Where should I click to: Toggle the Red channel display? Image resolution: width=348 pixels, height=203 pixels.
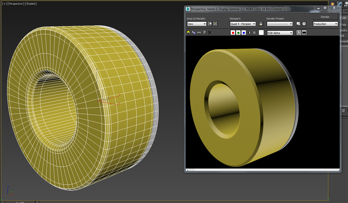[x=233, y=33]
